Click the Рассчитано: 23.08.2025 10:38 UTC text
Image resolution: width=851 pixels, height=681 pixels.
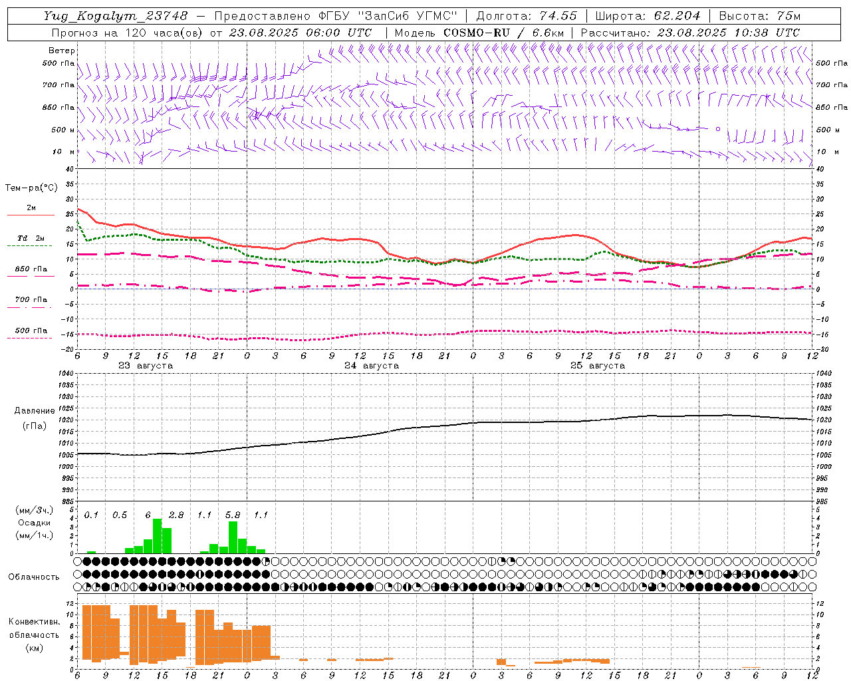point(690,33)
